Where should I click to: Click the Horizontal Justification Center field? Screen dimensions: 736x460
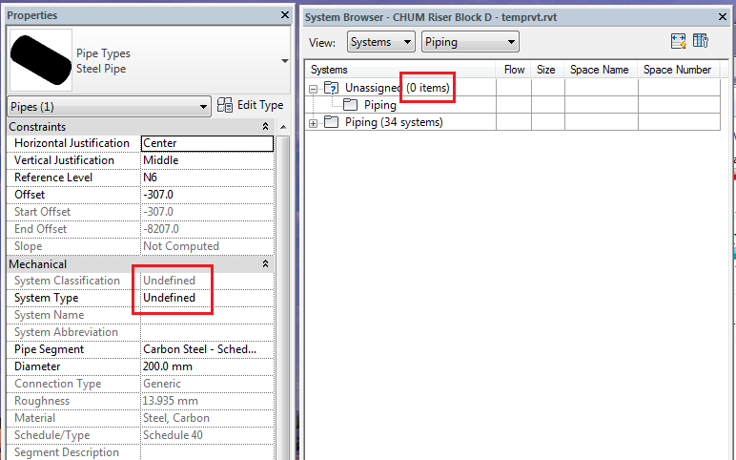pos(207,143)
